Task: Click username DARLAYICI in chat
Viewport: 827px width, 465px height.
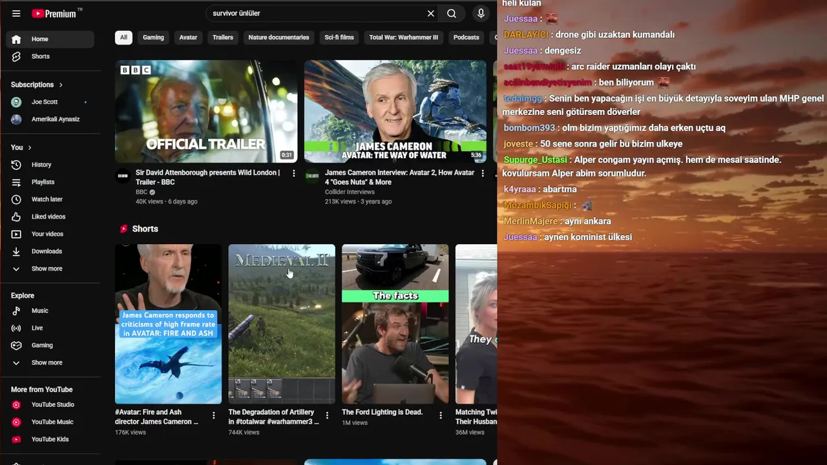Action: tap(526, 35)
